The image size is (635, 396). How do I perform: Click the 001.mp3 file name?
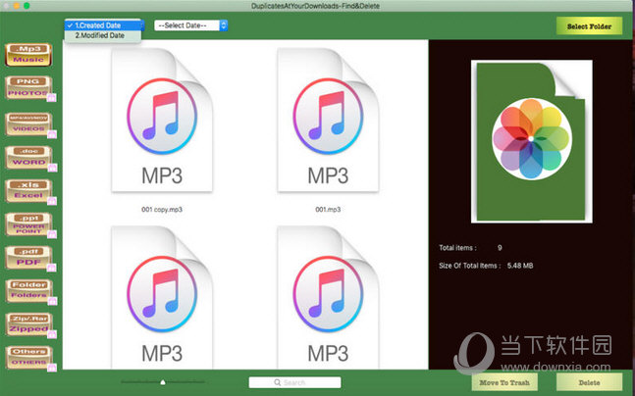(x=328, y=210)
